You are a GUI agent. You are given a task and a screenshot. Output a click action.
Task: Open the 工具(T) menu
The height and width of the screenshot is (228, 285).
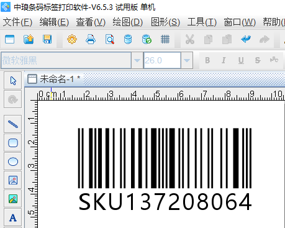[202, 22]
